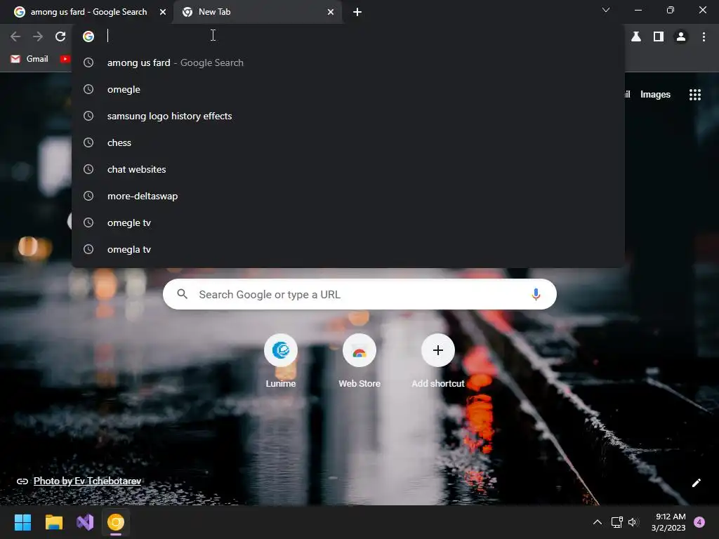
Task: Toggle the side panel icon
Action: pos(659,36)
